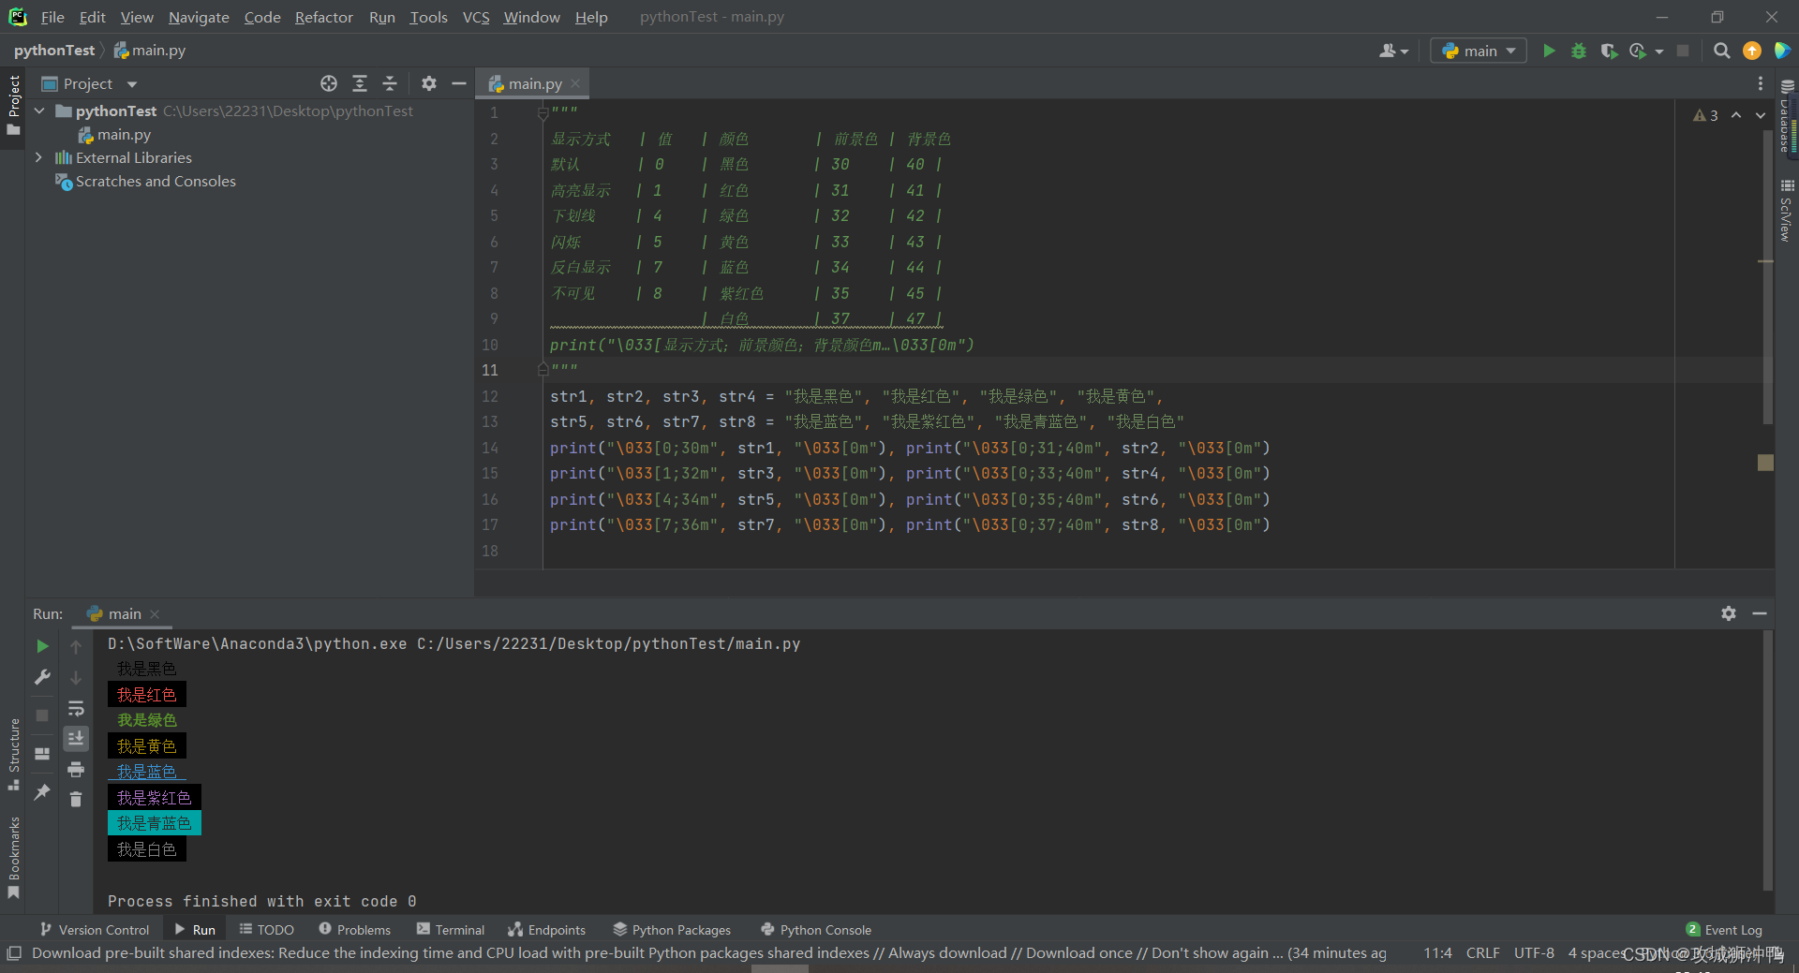Pin the Run tab using pin icon
The image size is (1799, 973).
41,792
